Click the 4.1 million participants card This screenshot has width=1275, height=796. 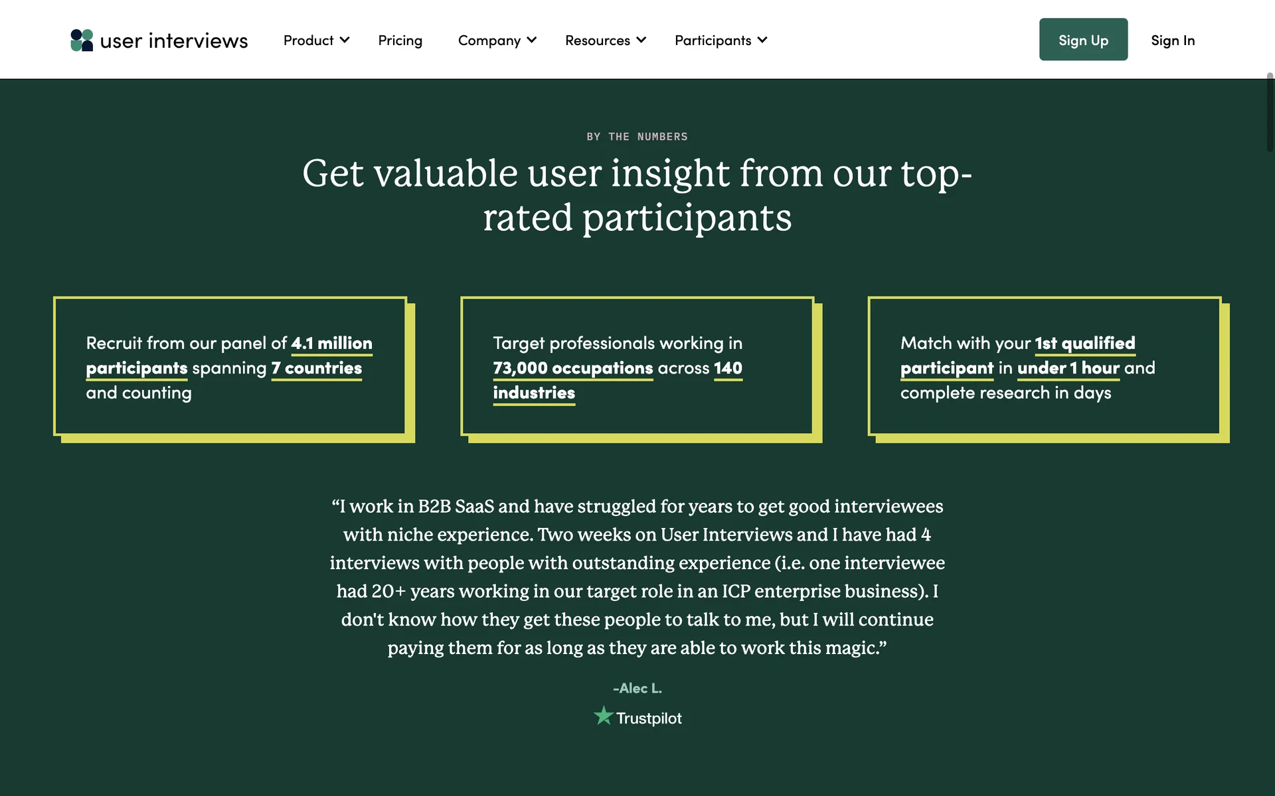[230, 366]
